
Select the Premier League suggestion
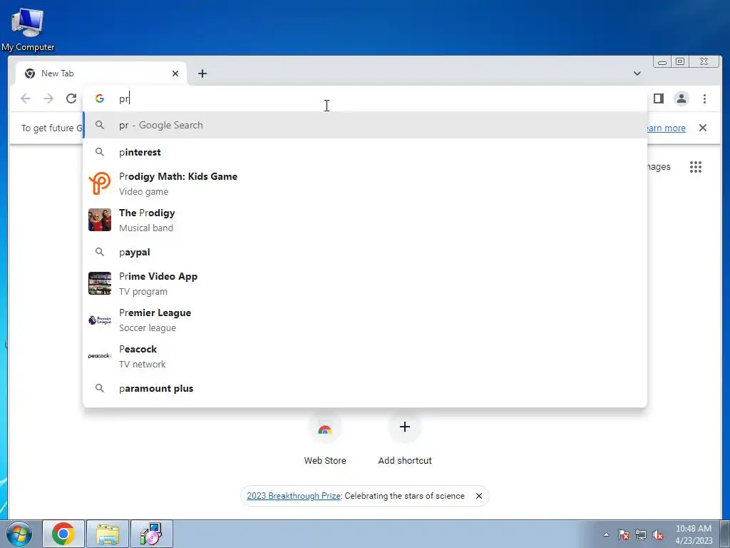click(365, 320)
